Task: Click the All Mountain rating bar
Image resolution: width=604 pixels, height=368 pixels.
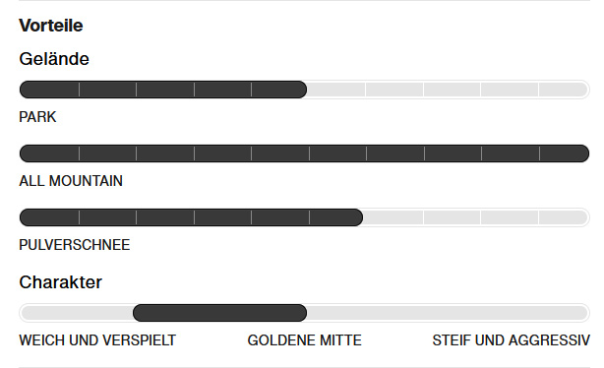Action: click(304, 153)
